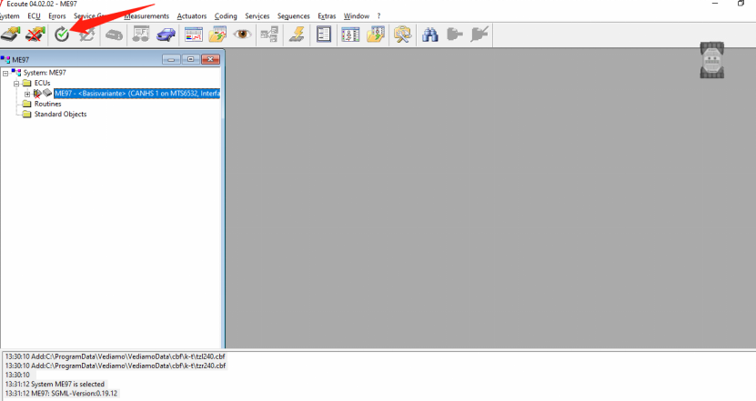Viewport: 756px width, 401px height.
Task: Click the binoculars search toolbar icon
Action: click(x=431, y=35)
